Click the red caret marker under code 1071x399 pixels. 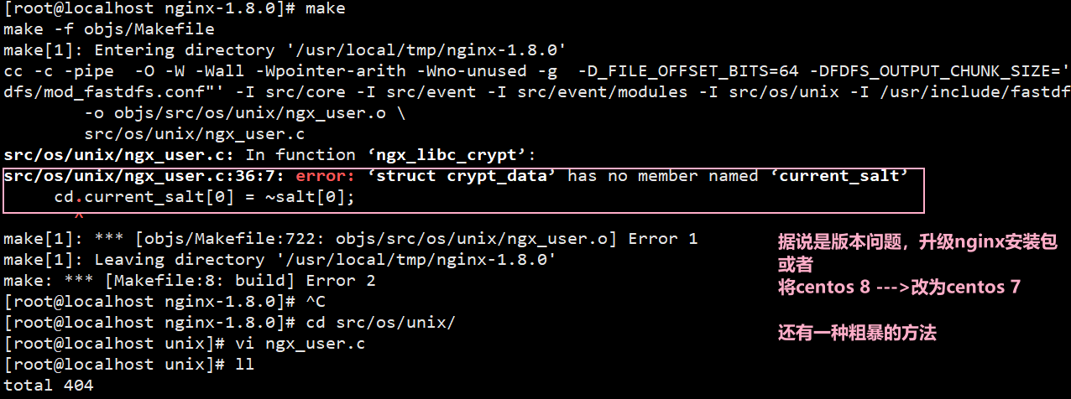pyautogui.click(x=80, y=216)
